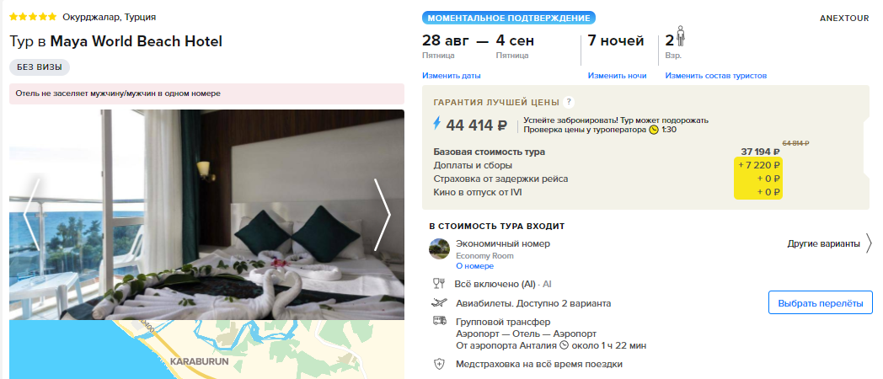Open Изменить даты link
883x379 pixels.
[452, 76]
